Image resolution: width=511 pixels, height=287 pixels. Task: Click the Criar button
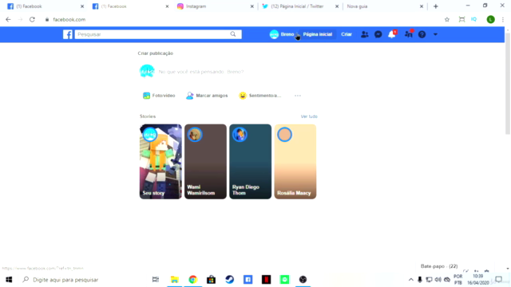(347, 34)
